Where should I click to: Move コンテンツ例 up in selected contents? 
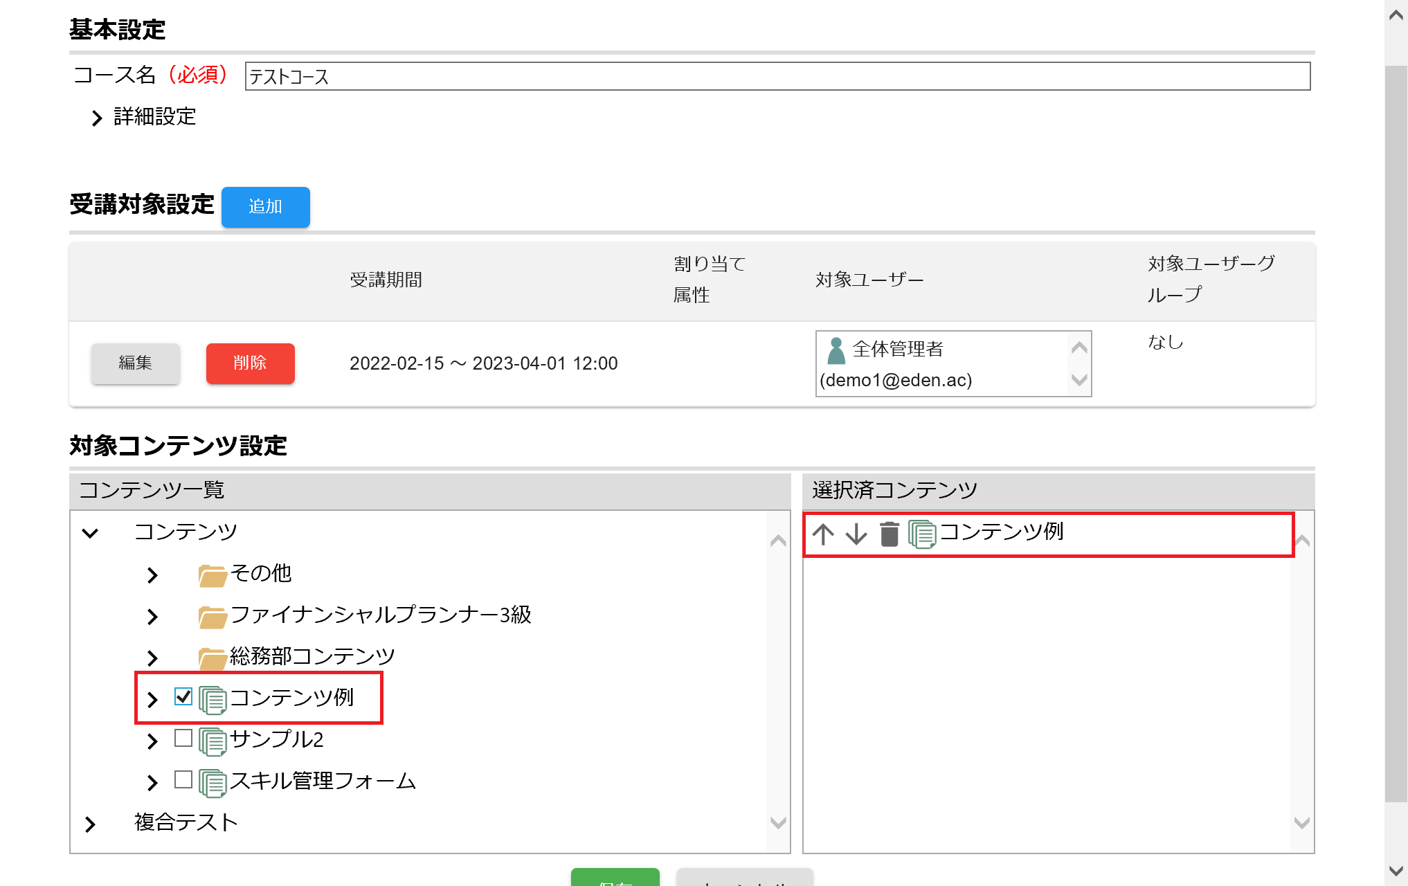point(823,534)
